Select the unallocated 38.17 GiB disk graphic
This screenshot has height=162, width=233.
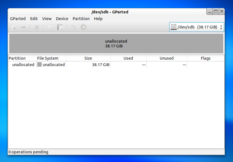coord(116,43)
